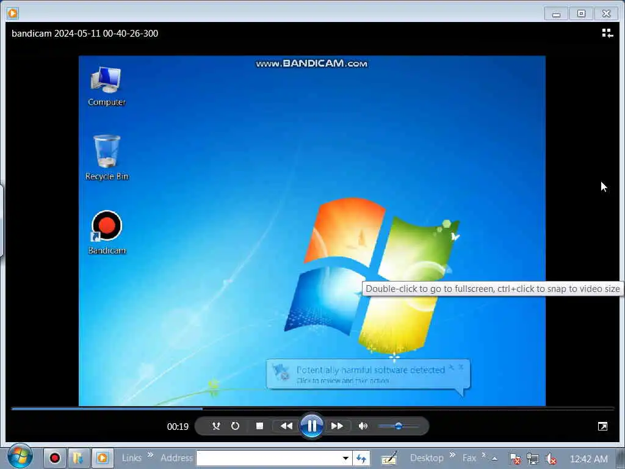This screenshot has width=625, height=469.
Task: Close the harmful software notification balloon
Action: pos(461,367)
